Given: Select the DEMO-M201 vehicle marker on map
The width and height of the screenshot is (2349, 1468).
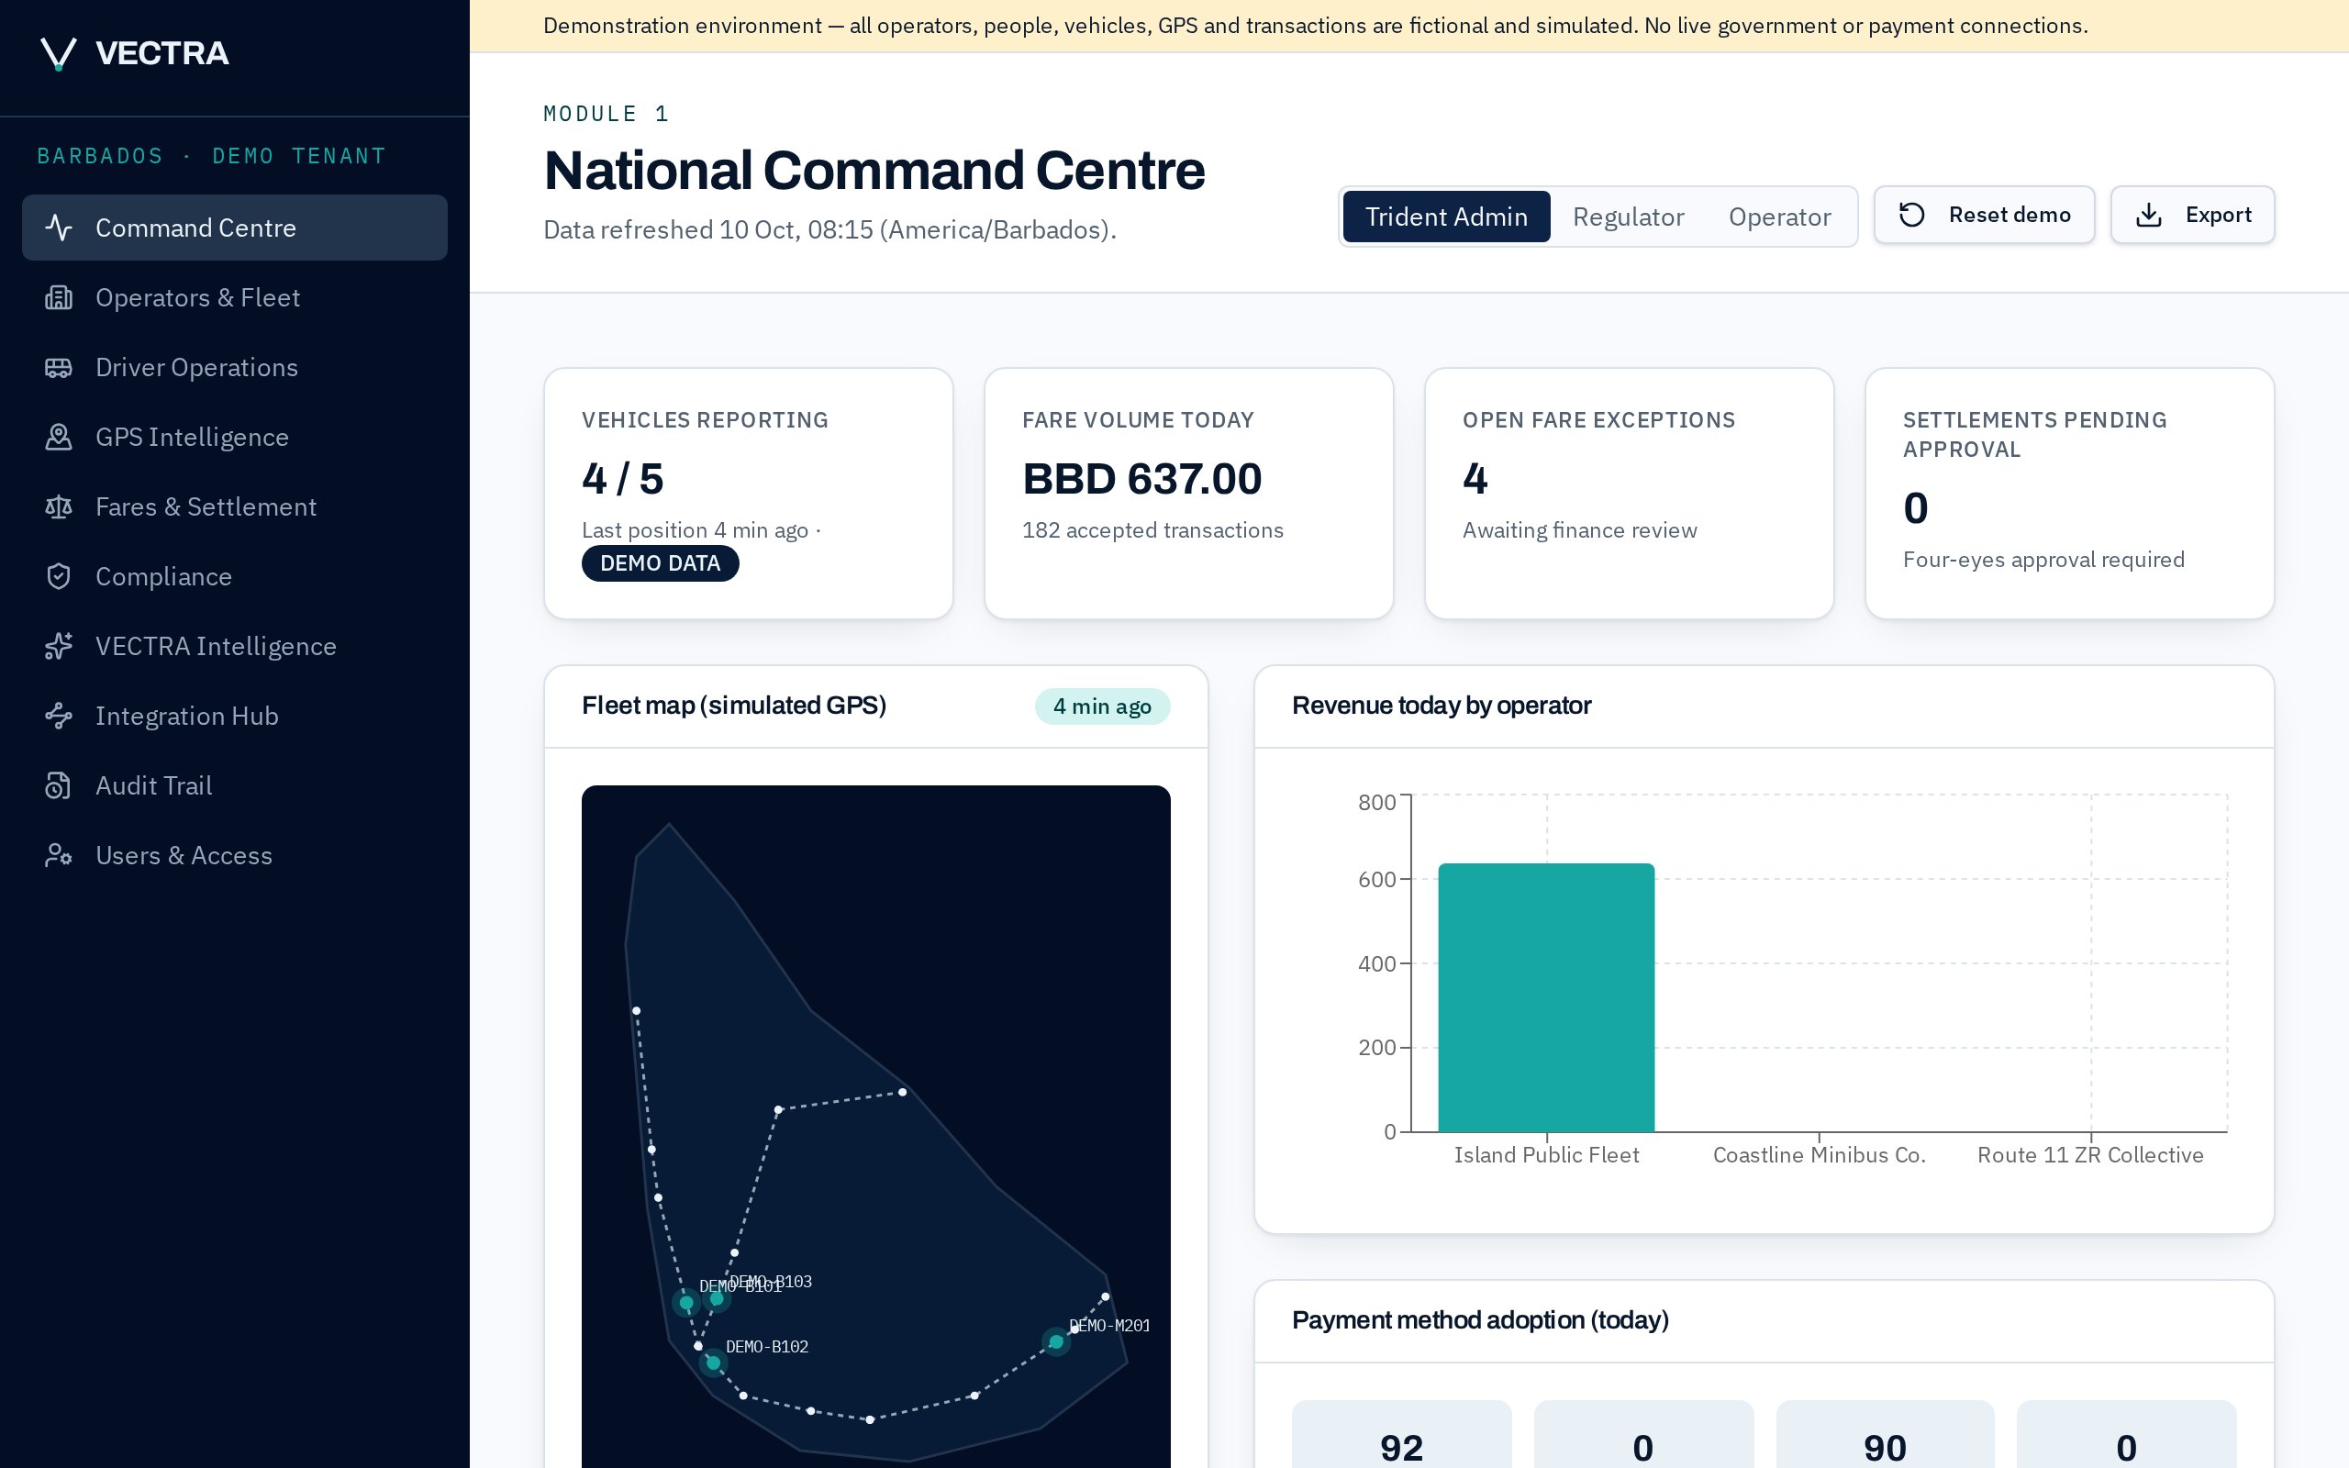Looking at the screenshot, I should tap(1056, 1341).
